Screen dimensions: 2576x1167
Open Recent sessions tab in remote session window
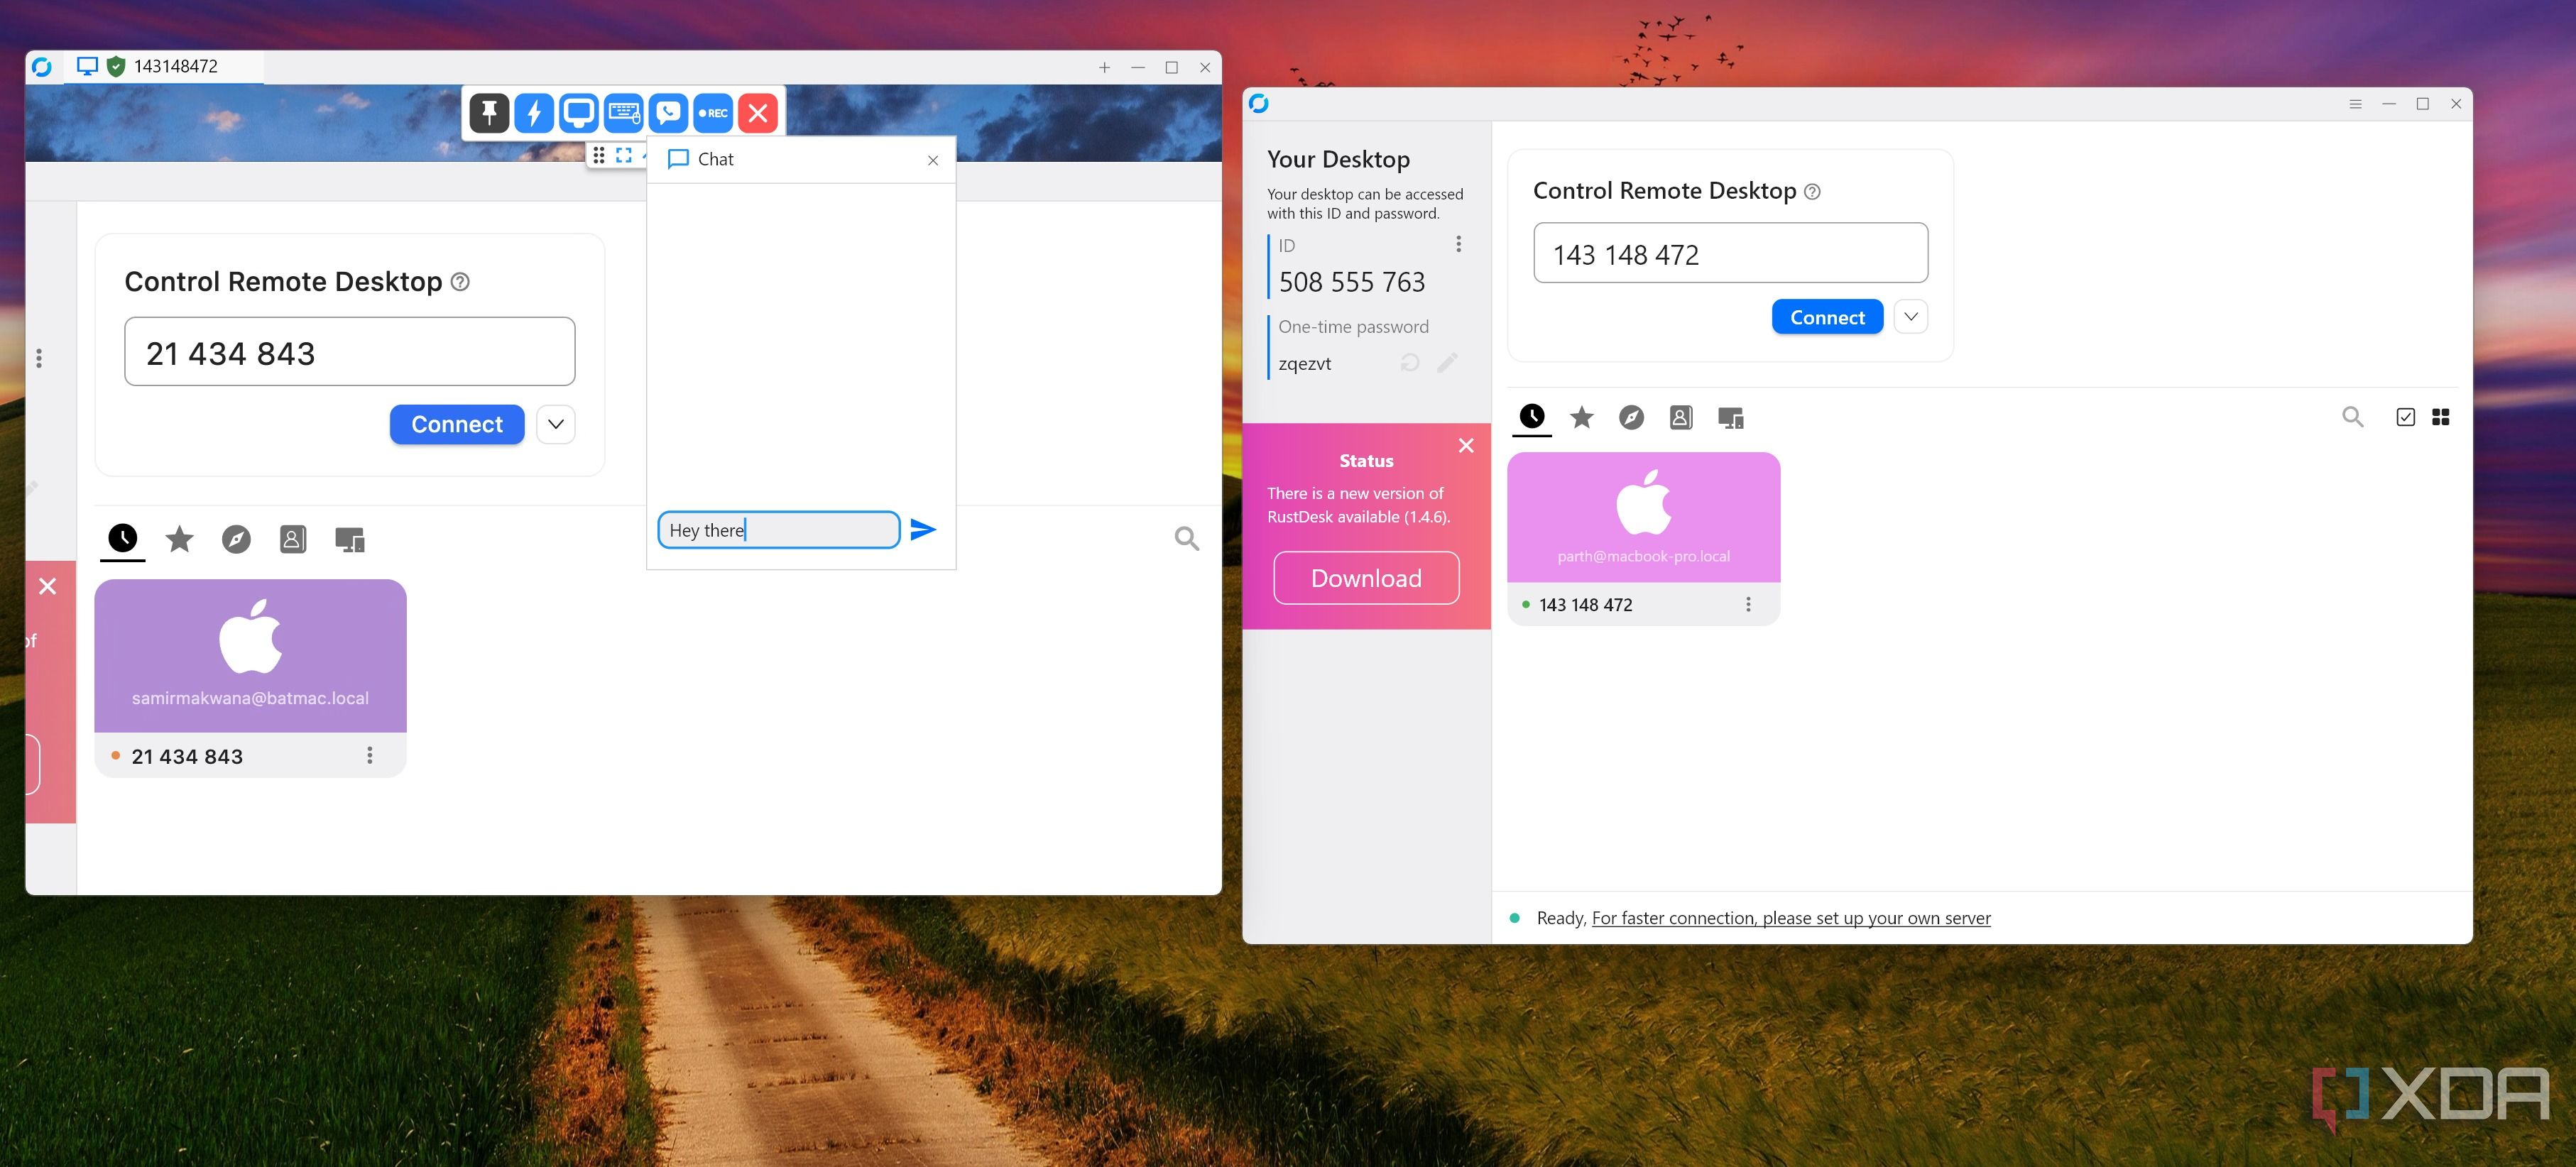coord(123,539)
